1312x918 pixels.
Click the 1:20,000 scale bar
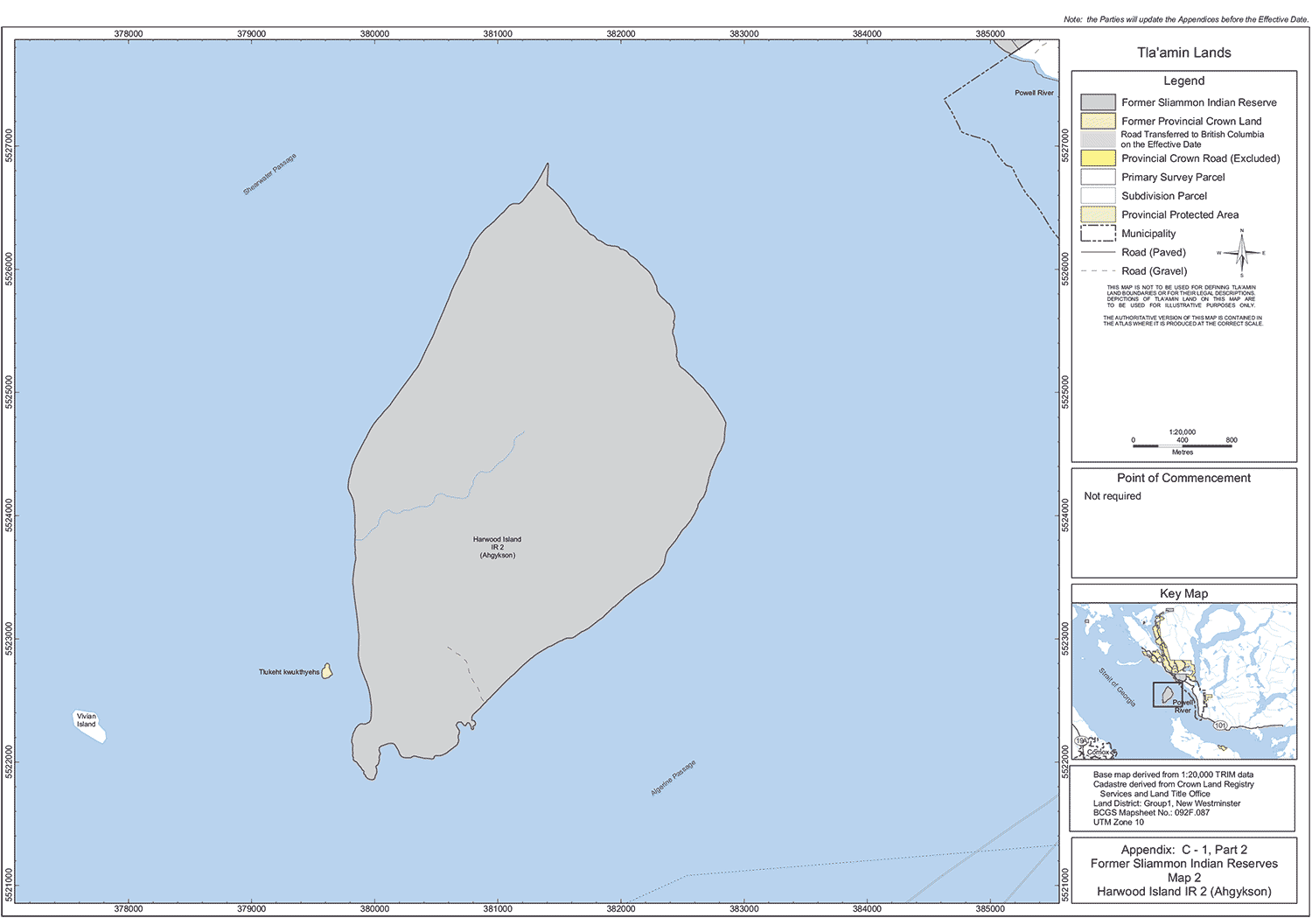pos(1183,445)
